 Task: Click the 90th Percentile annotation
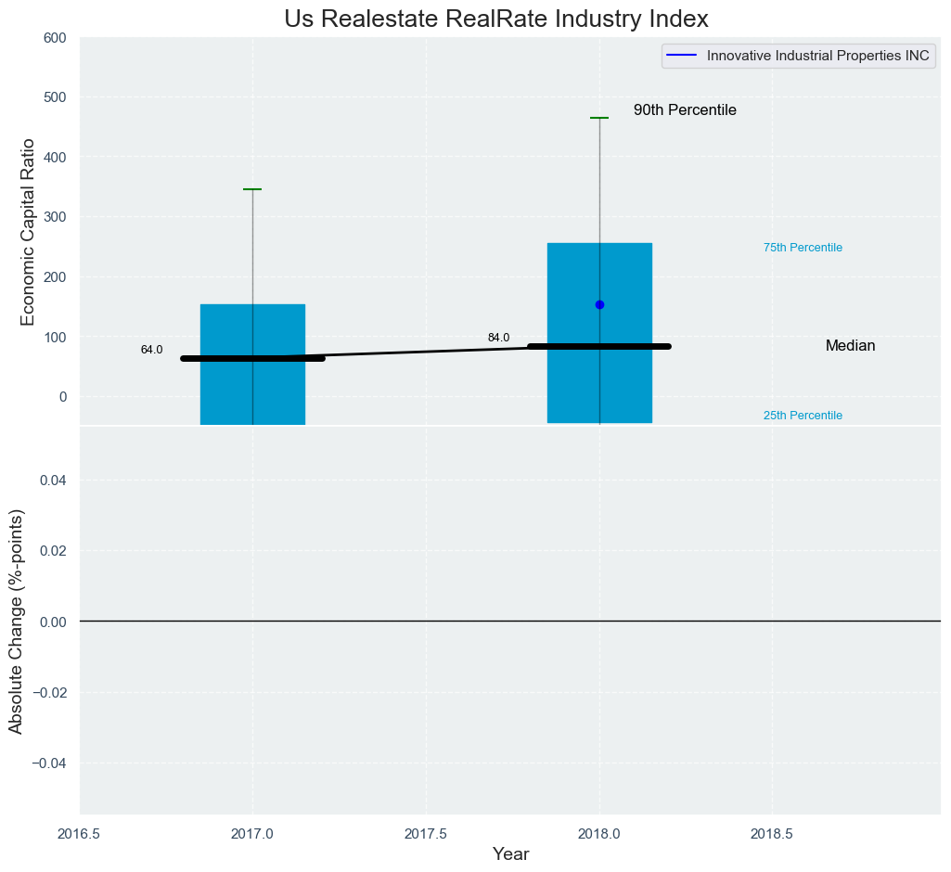pos(685,110)
